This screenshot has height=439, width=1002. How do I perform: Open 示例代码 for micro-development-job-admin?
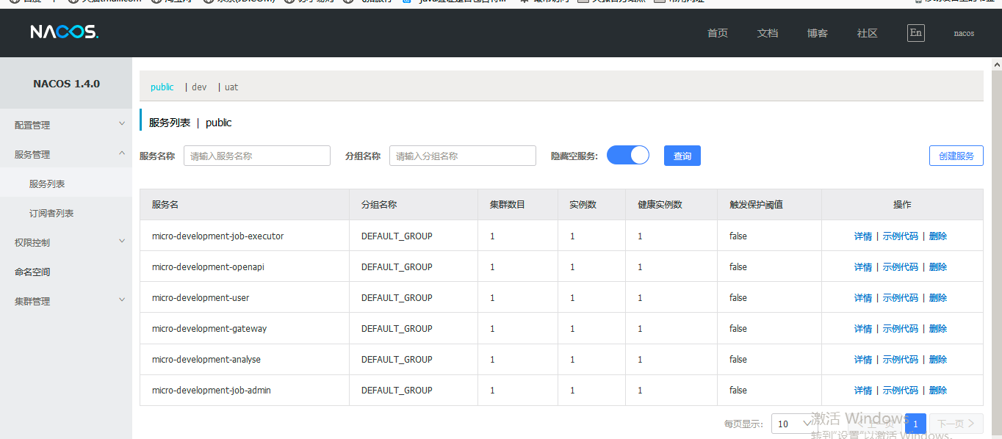[x=901, y=391]
